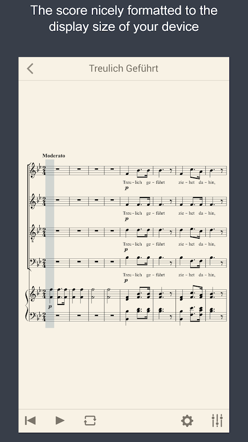Click the vocal bass clef in fourth staff
248x442 pixels.
(33, 262)
